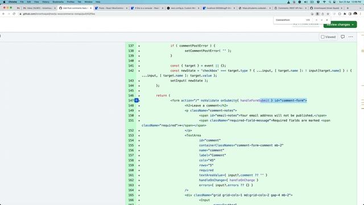The width and height of the screenshot is (364, 205).
Task: Open the Window menu
Action: 88,2
